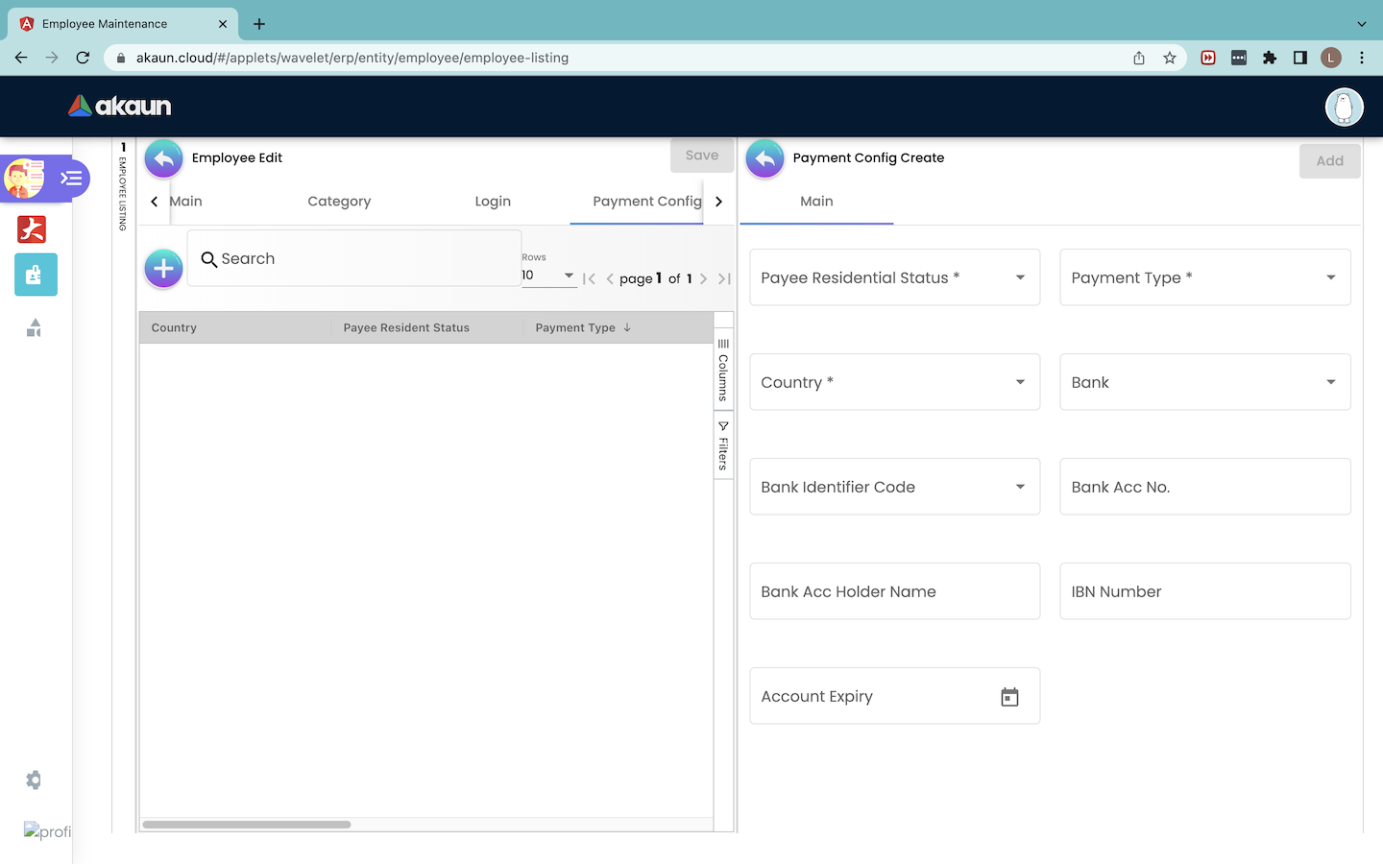Switch to the Category tab
The height and width of the screenshot is (864, 1383).
[339, 202]
